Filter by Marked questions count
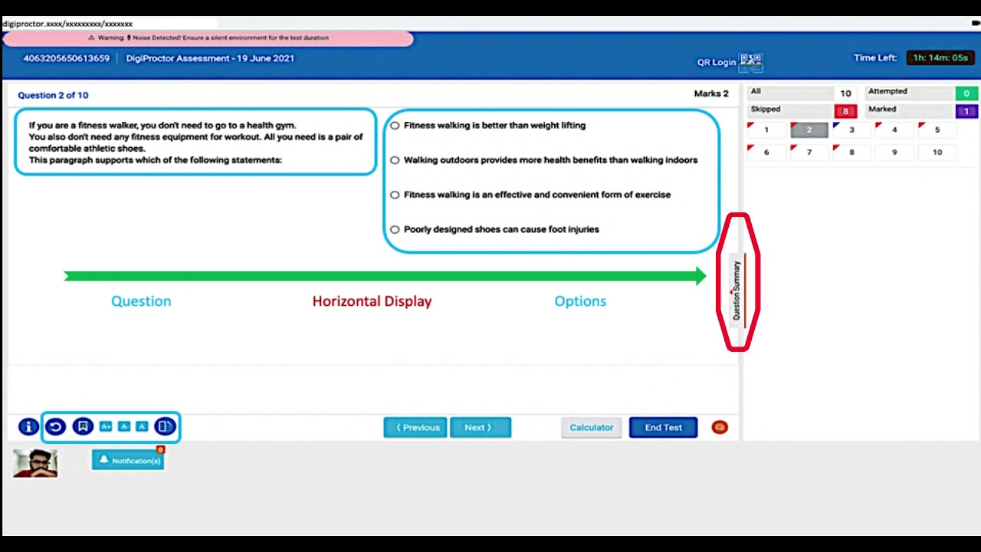 click(x=966, y=111)
